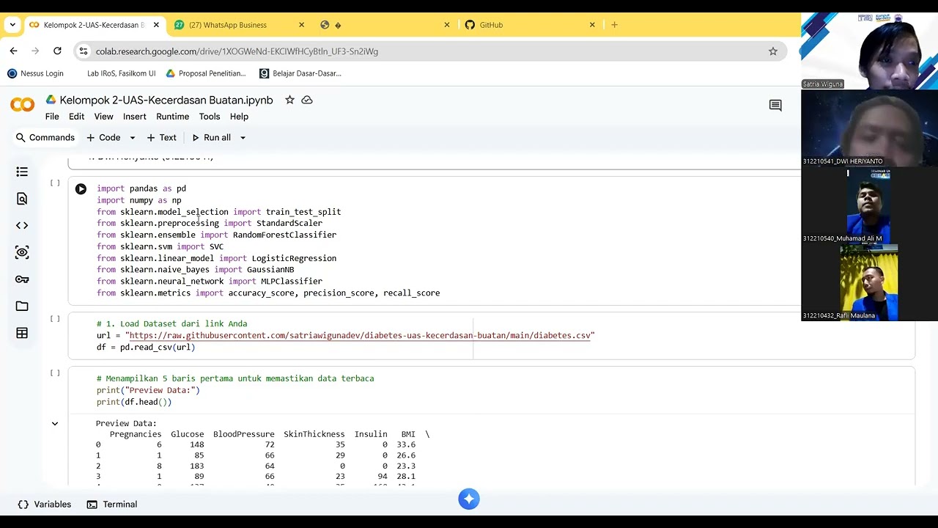938x528 pixels.
Task: Open the data table icon in sidebar
Action: (22, 333)
